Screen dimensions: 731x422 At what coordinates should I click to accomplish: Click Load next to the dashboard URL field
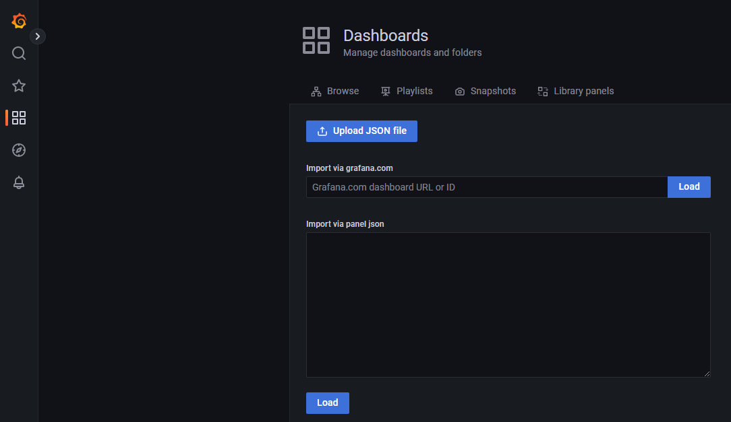(x=689, y=186)
